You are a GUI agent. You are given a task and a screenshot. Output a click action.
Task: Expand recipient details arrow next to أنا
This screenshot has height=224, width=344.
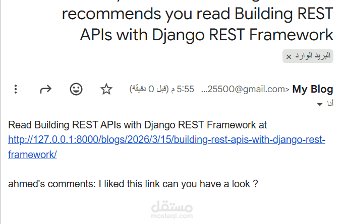pyautogui.click(x=320, y=104)
